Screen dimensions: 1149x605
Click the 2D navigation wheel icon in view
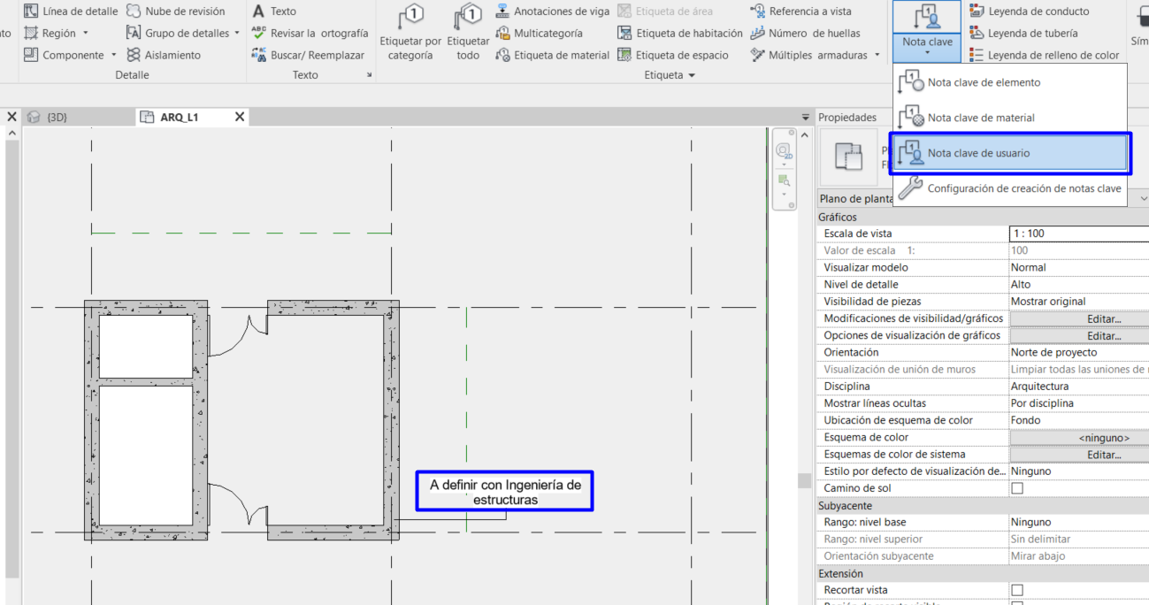click(x=783, y=153)
